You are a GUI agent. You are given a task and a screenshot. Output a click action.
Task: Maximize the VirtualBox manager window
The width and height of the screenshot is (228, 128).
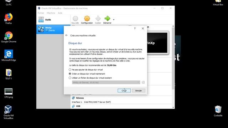pyautogui.click(x=162, y=8)
